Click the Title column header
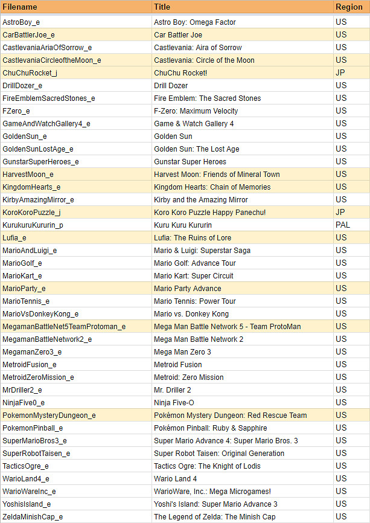Screen dimensions: 370x523 [x=162, y=7]
